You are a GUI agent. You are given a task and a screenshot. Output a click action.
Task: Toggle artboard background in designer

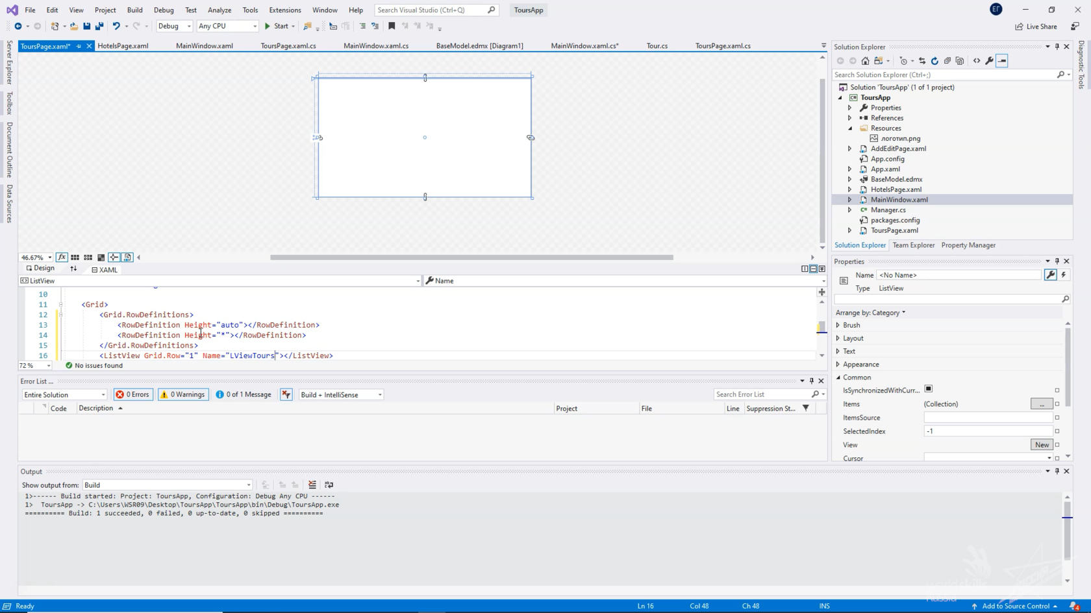pos(101,258)
